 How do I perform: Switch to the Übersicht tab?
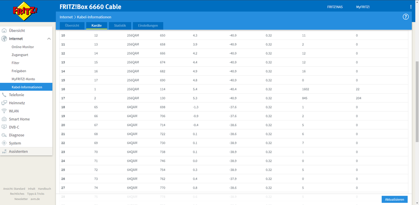(x=72, y=26)
